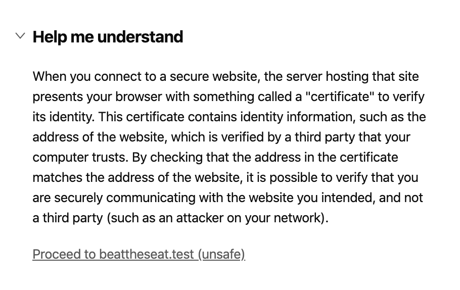Click the quoted word "certificate" in the paragraph
Screen dimensions: 460x290
340,97
